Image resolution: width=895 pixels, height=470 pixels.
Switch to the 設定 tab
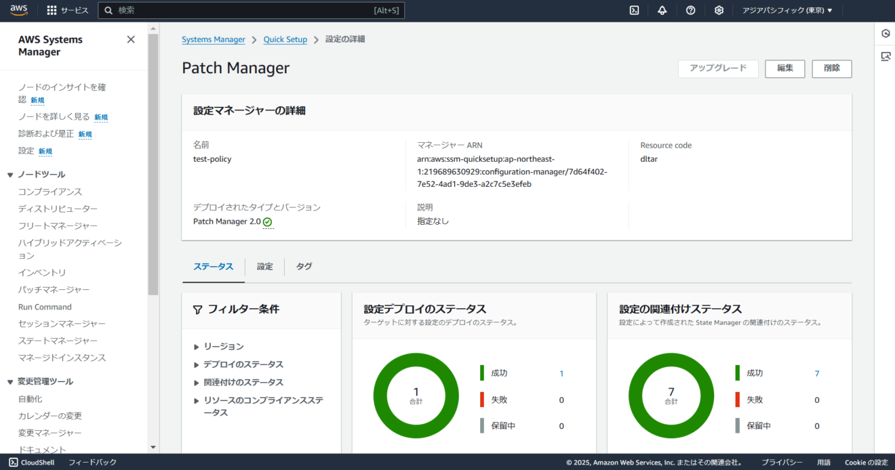click(x=264, y=266)
